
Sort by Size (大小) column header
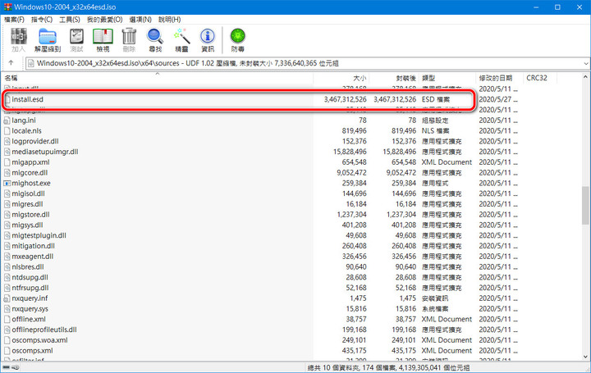[341, 78]
